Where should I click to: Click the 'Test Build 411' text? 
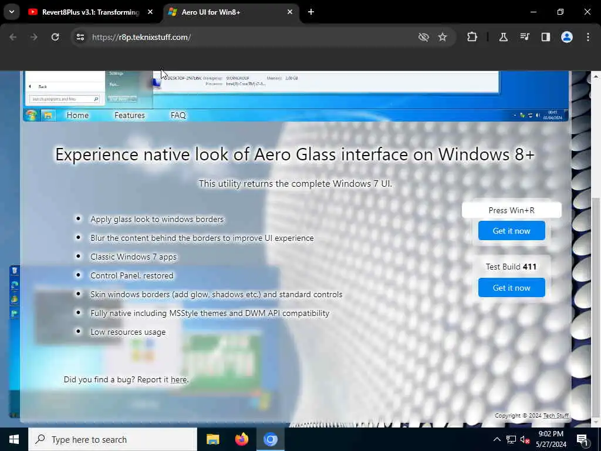pyautogui.click(x=511, y=267)
